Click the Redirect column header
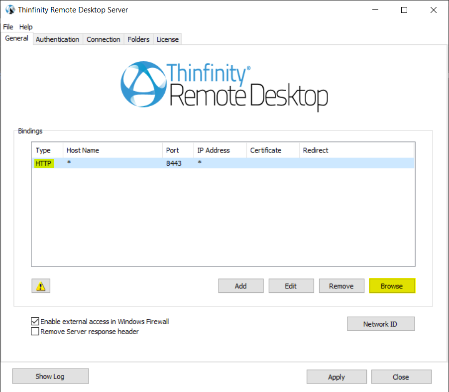Image resolution: width=449 pixels, height=392 pixels. pos(356,150)
